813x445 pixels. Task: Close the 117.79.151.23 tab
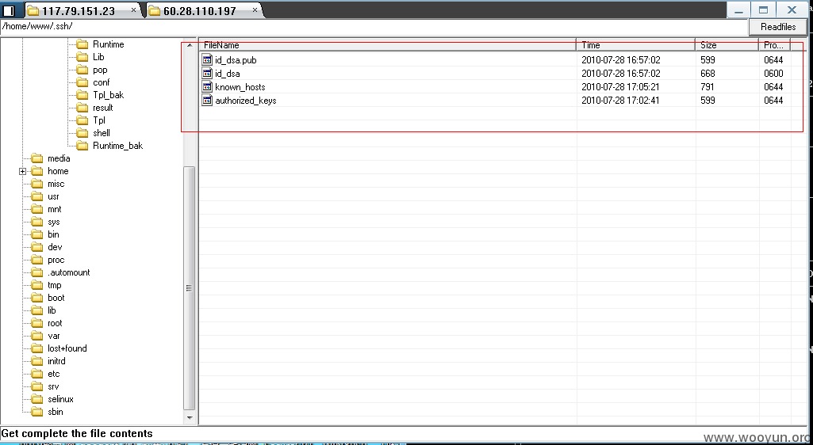(134, 10)
